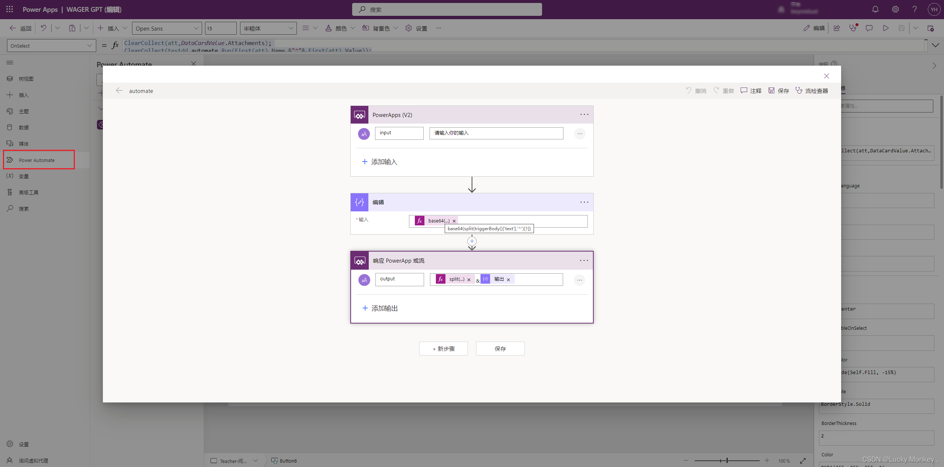Open the help question mark icon
The height and width of the screenshot is (467, 944).
pos(914,9)
